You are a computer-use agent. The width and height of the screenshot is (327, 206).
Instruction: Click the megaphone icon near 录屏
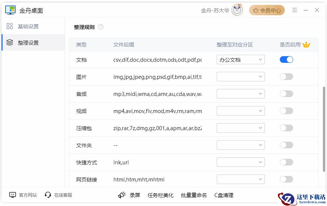pos(122,195)
